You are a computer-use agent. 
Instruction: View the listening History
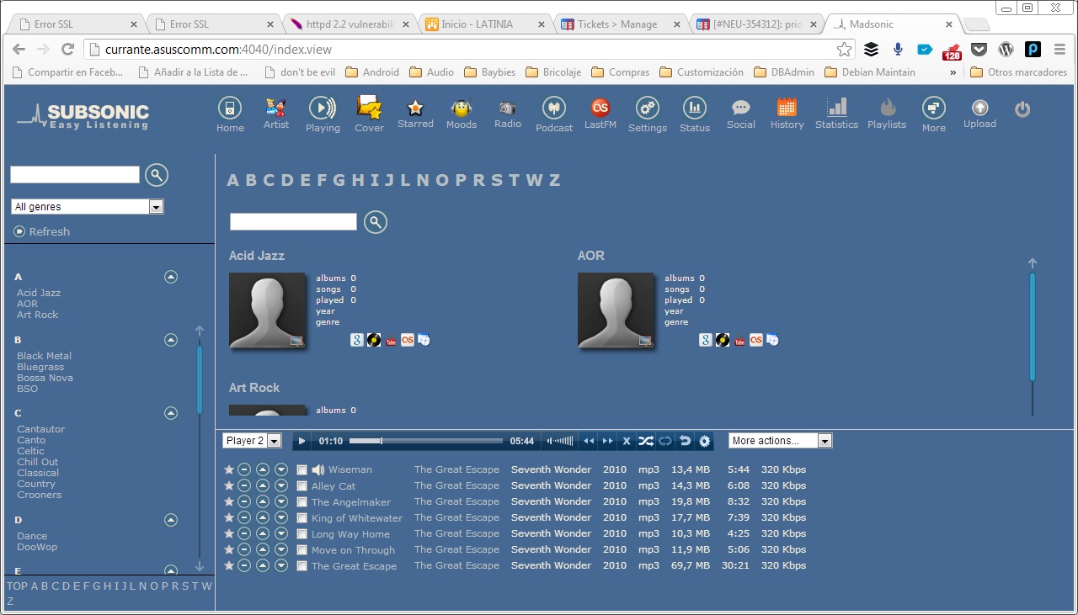787,114
